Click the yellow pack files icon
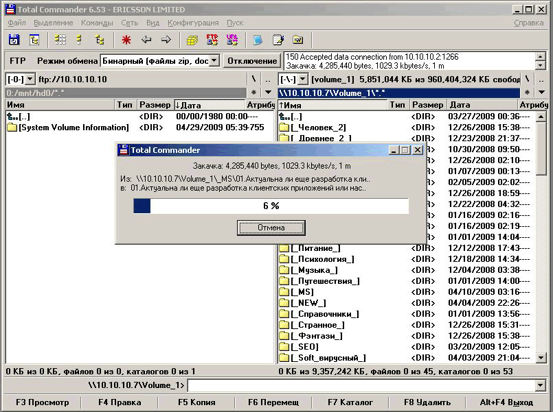This screenshot has width=553, height=412. (x=192, y=40)
